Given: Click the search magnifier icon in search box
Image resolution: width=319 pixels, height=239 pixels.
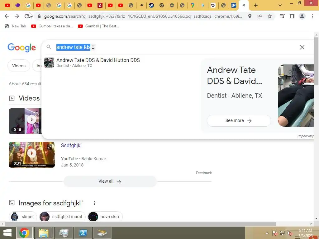Looking at the screenshot, I should (49, 47).
